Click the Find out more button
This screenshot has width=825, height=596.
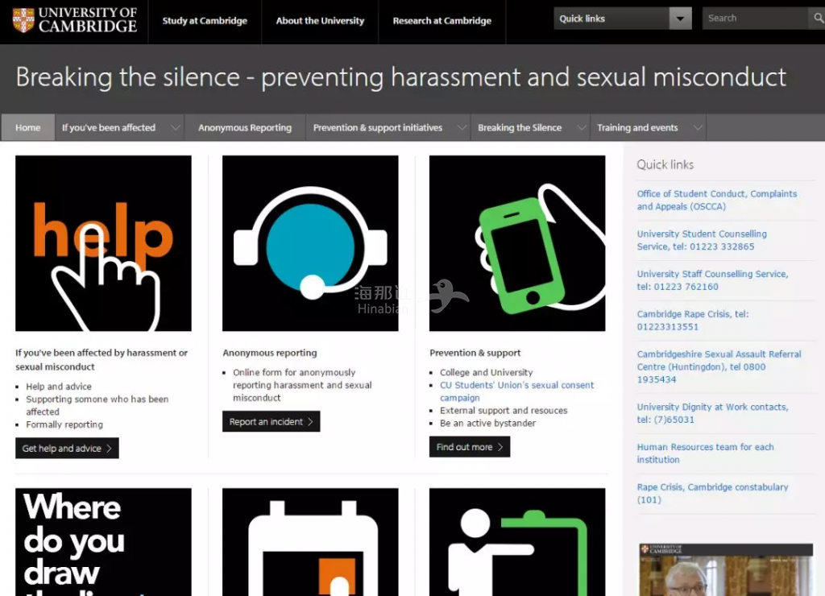tap(470, 447)
